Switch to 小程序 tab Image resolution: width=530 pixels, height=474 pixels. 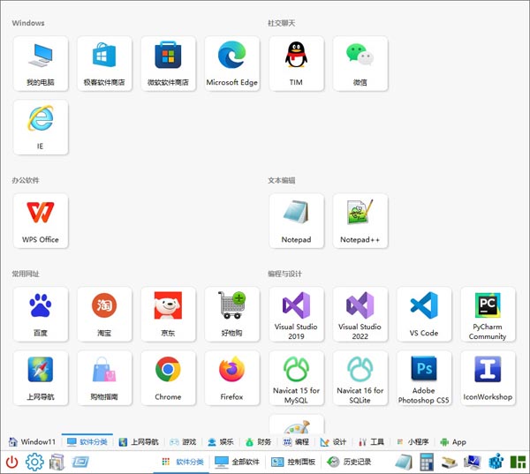tap(413, 442)
